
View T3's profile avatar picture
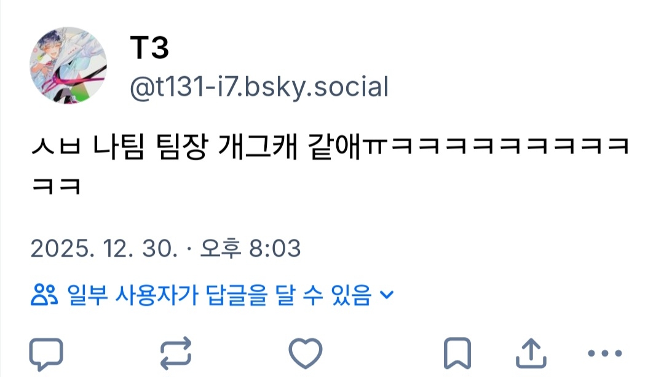pos(68,65)
